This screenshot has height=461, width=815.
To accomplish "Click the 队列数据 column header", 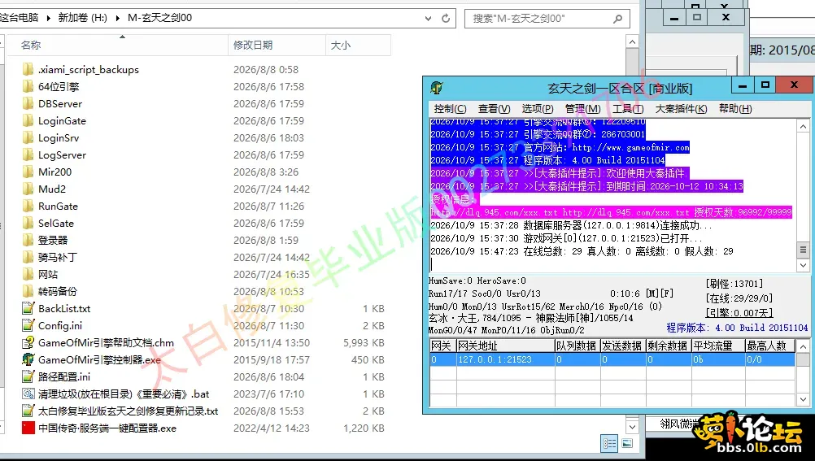I will (577, 346).
